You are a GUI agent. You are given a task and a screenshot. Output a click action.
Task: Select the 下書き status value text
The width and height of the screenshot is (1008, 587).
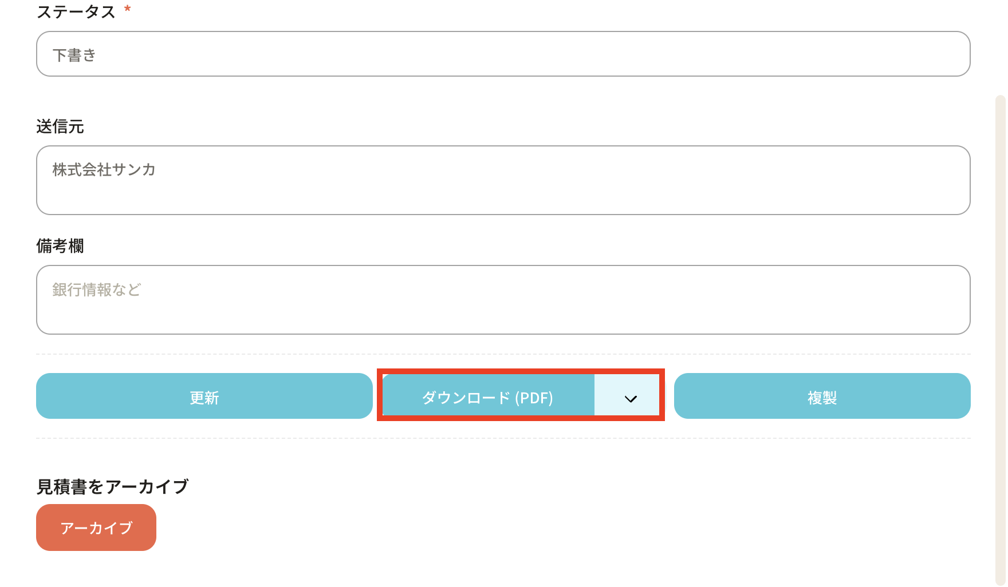(74, 55)
